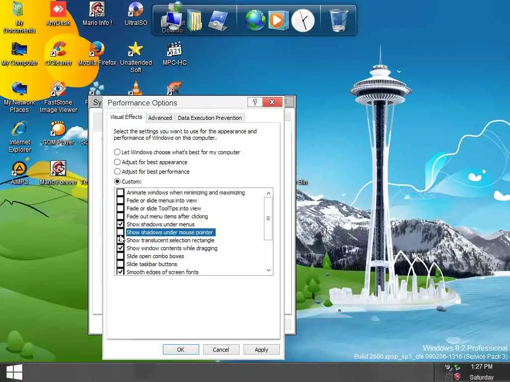
Task: Open the My Documents desktop icon
Action: 19,17
